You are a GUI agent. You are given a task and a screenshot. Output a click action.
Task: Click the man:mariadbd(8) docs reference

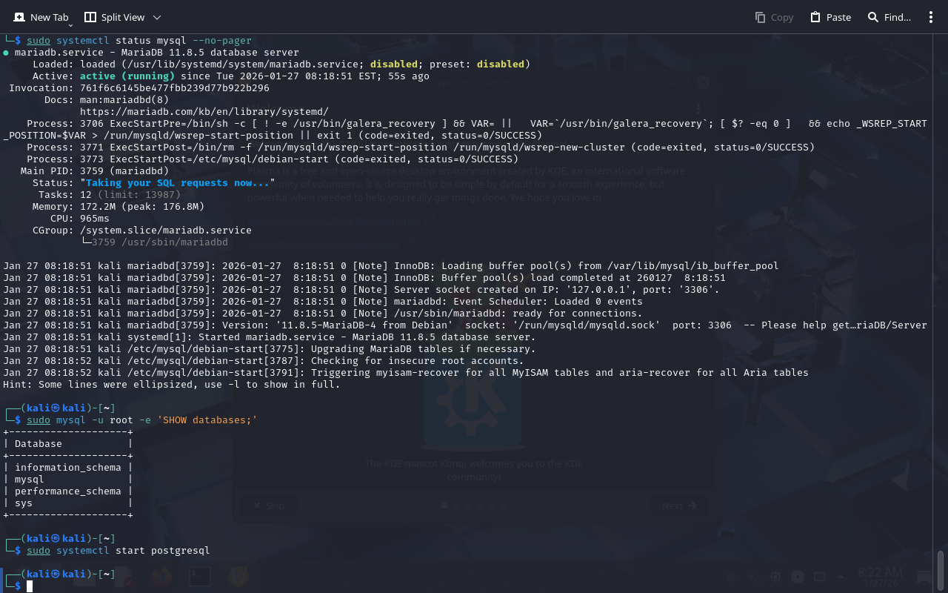coord(124,100)
